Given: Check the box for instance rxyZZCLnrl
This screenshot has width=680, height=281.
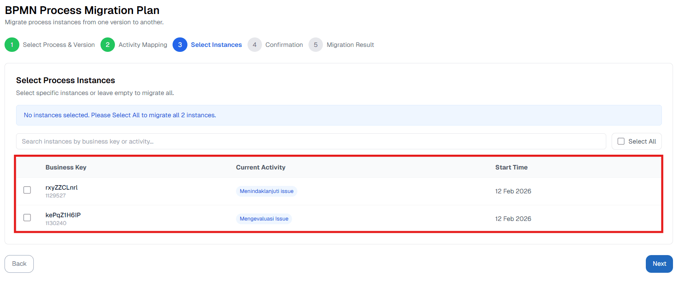Looking at the screenshot, I should [x=27, y=190].
